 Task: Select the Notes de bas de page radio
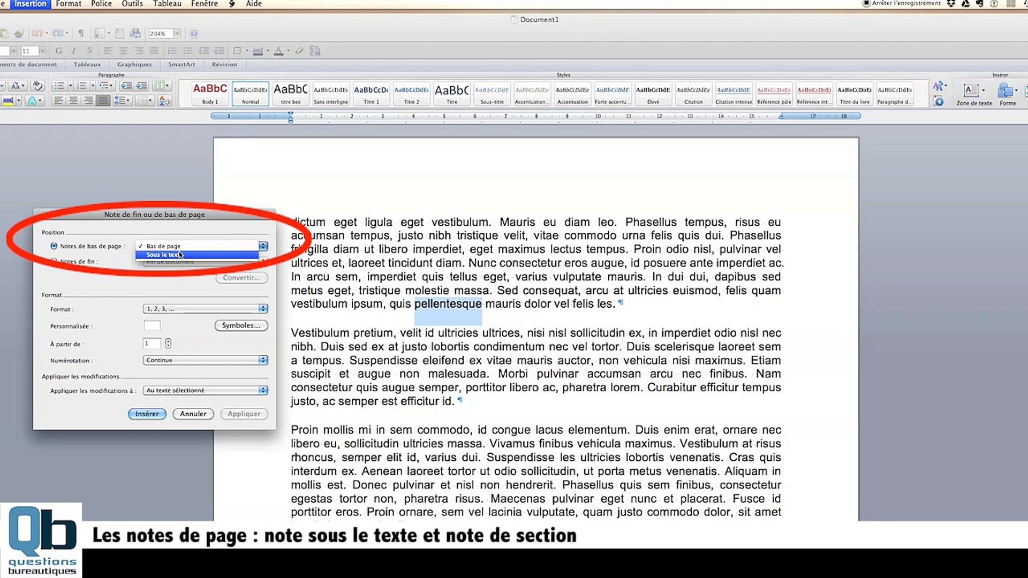(54, 246)
